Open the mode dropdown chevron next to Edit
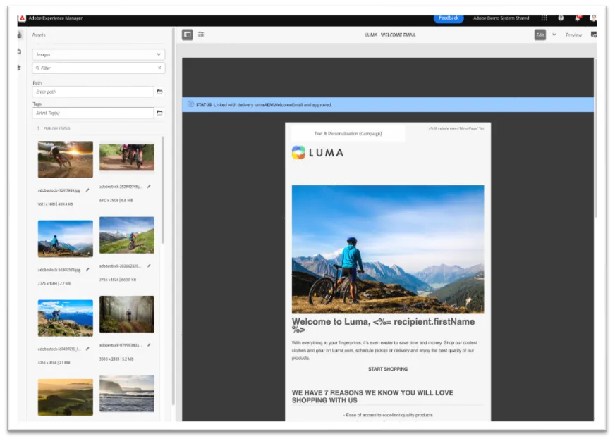 pyautogui.click(x=554, y=35)
